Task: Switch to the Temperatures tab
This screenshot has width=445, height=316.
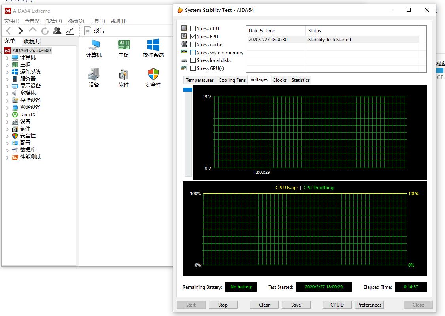Action: tap(200, 80)
